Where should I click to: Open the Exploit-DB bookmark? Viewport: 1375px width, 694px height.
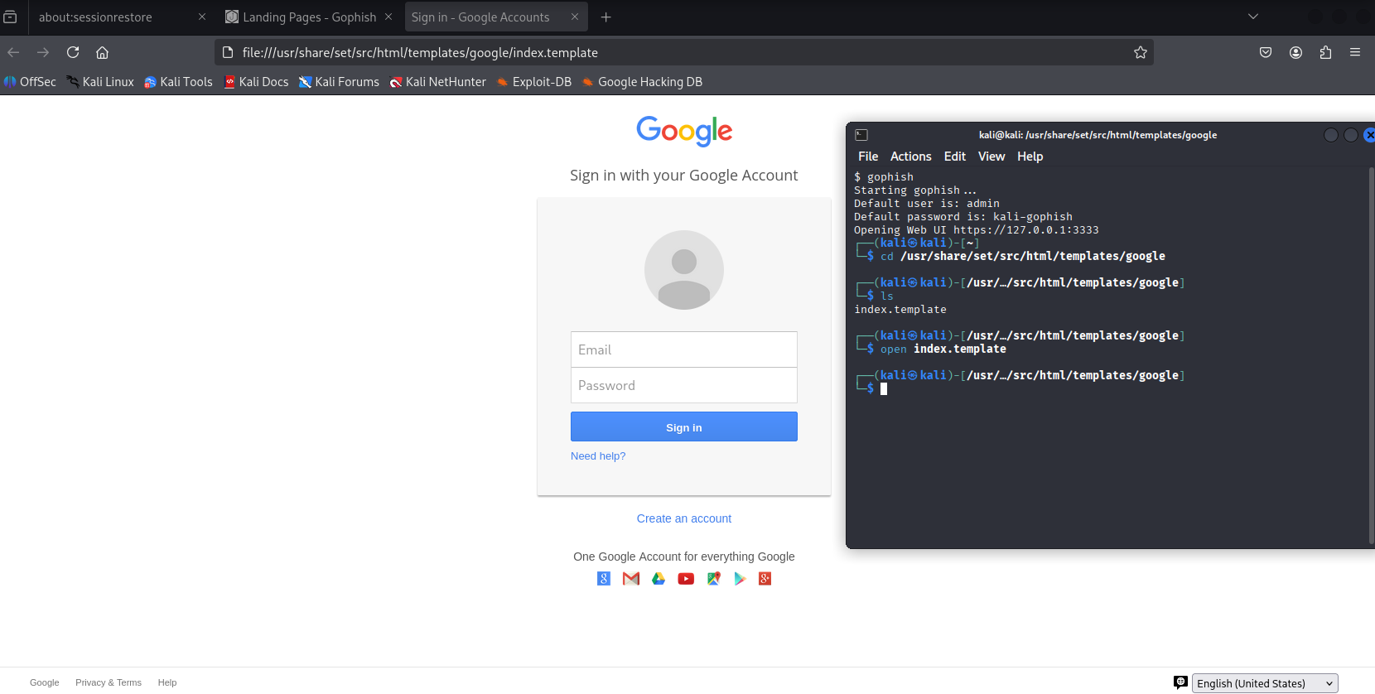(x=533, y=82)
